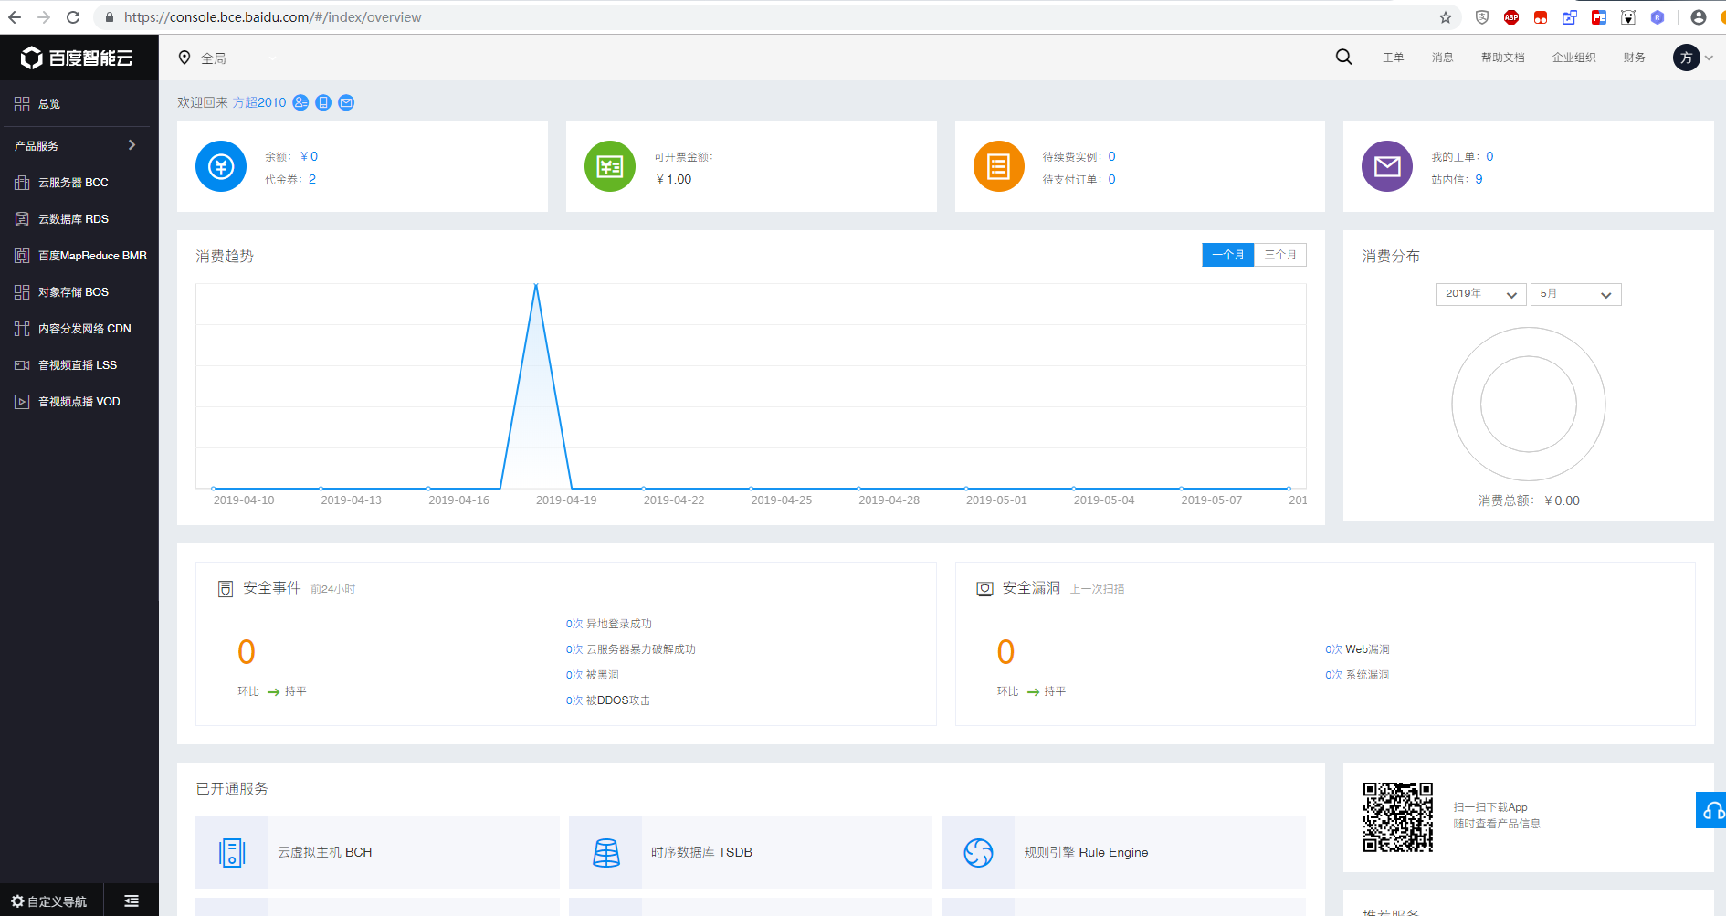
Task: Click the Baidu AI Cloud logo
Action: coord(78,58)
